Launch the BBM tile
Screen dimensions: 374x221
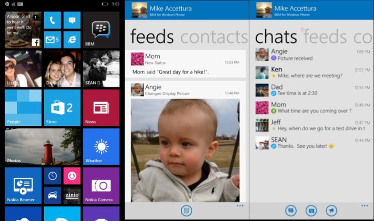click(101, 30)
